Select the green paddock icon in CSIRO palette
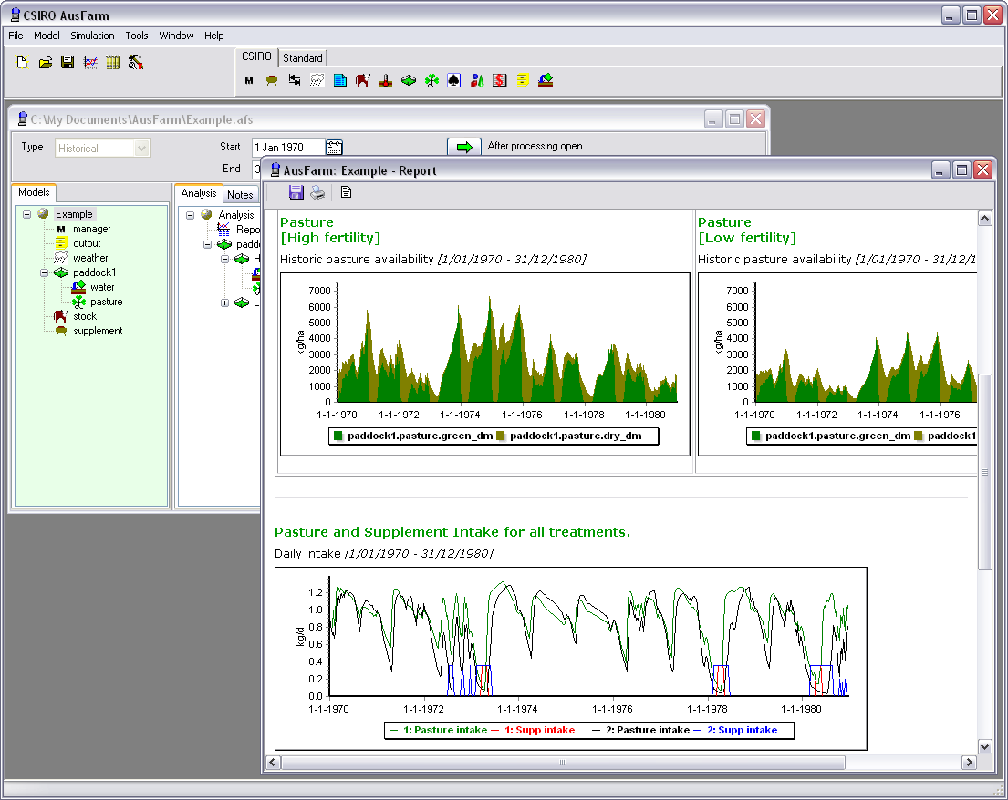Screen dimensions: 1008x800 pyautogui.click(x=409, y=81)
